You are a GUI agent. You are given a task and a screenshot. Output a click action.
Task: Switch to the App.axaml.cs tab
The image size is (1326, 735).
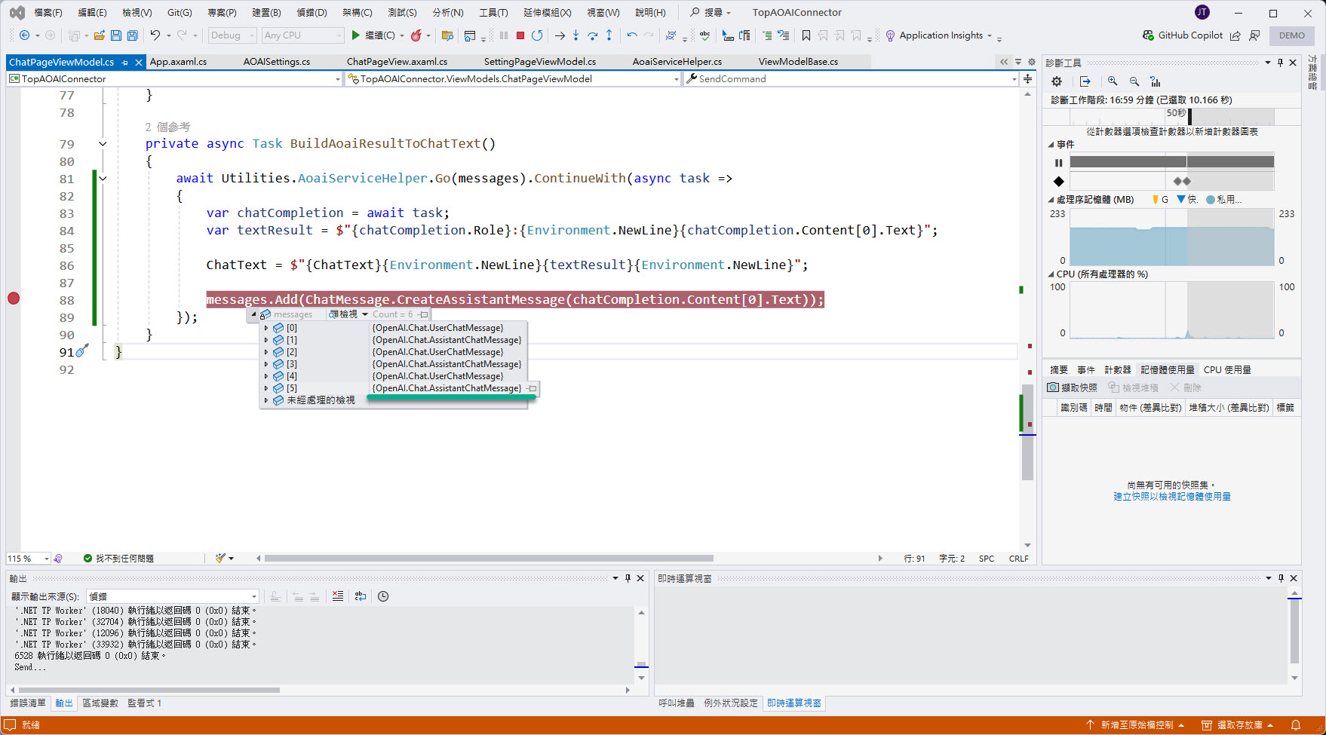pos(178,62)
